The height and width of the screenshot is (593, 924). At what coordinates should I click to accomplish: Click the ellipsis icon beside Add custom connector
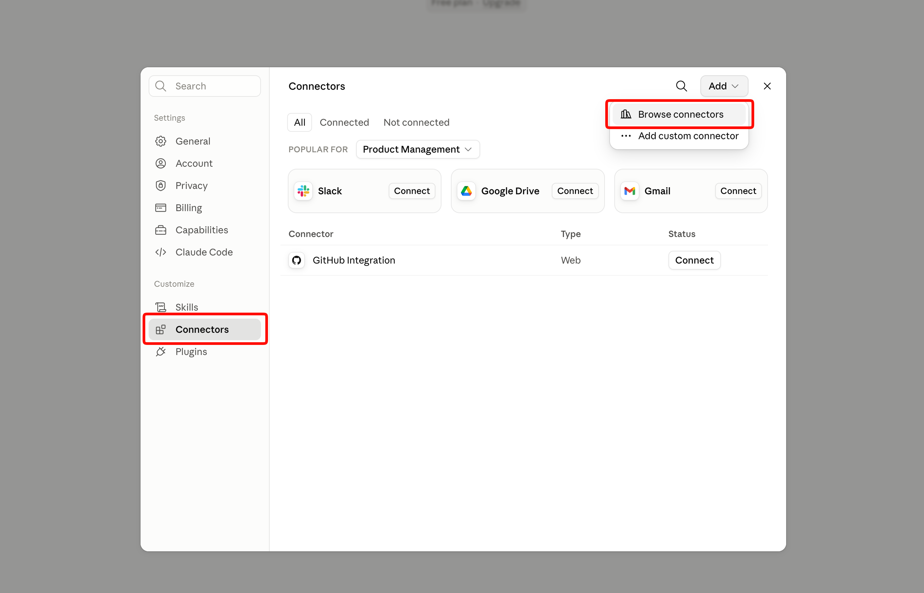pyautogui.click(x=626, y=136)
